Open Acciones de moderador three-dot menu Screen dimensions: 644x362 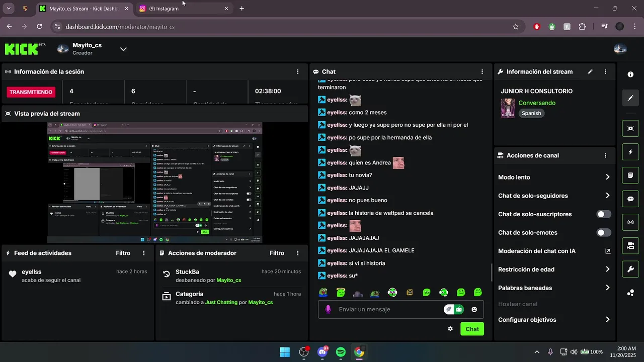tap(298, 253)
